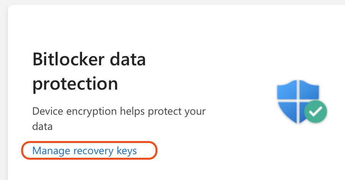Image resolution: width=345 pixels, height=180 pixels.
Task: Click the Device encryption description text
Action: [x=119, y=118]
